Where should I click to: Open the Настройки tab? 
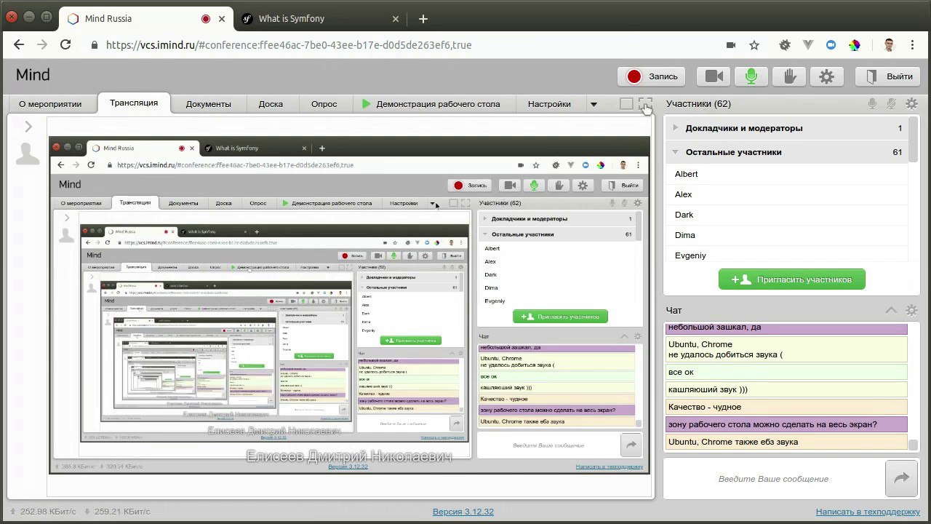point(549,104)
